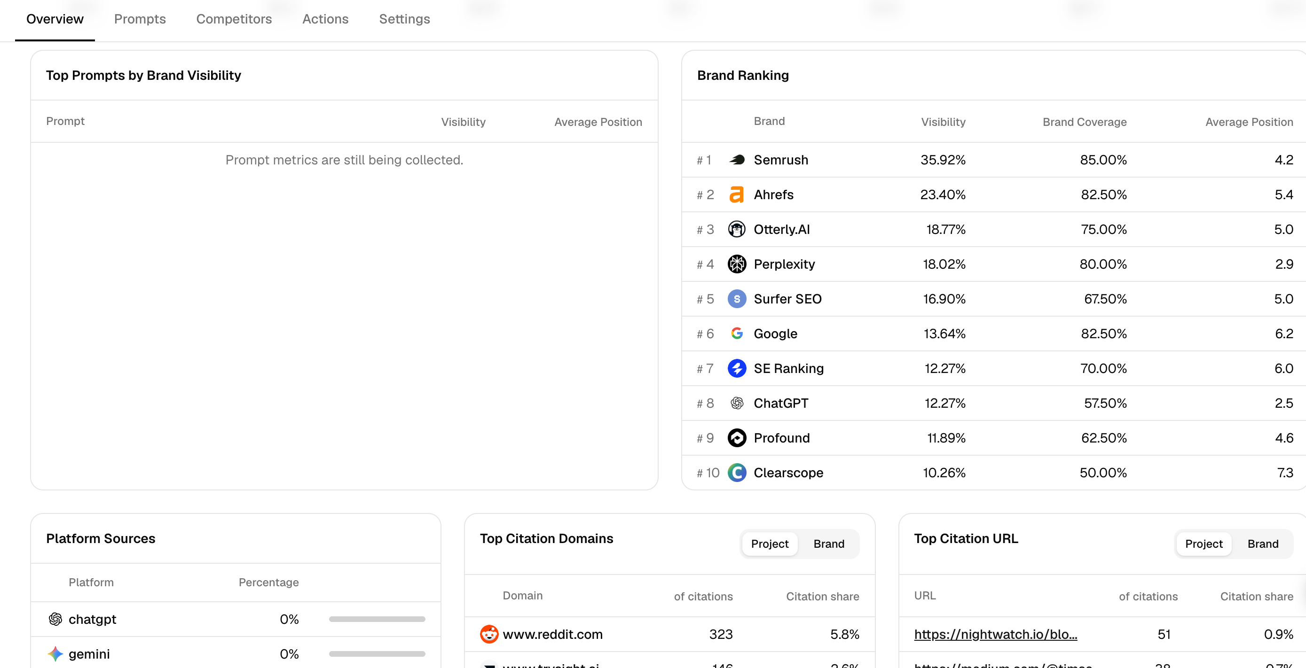Click the Visibility column header in Brand Ranking
This screenshot has height=668, width=1306.
pyautogui.click(x=943, y=122)
